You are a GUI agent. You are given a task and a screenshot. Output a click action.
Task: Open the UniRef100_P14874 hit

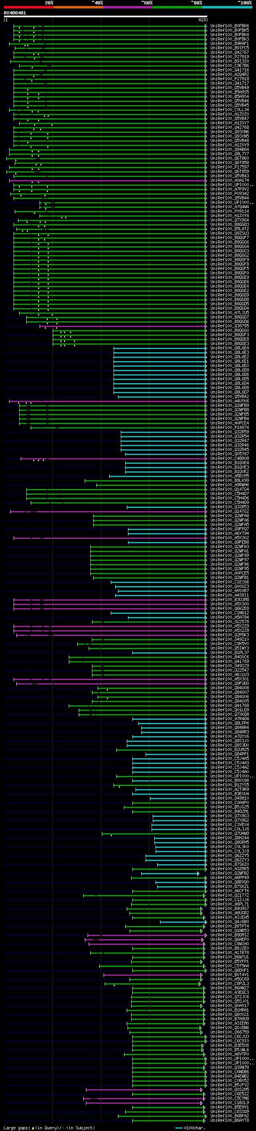click(229, 427)
